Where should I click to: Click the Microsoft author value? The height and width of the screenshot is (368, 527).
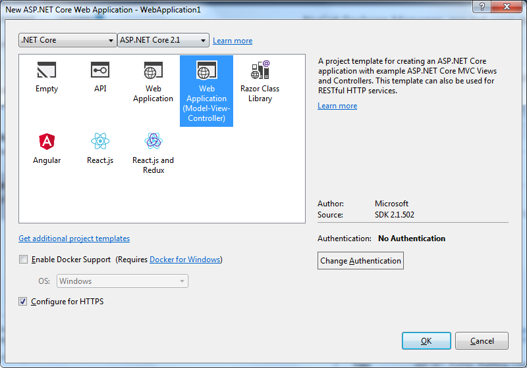click(x=391, y=204)
